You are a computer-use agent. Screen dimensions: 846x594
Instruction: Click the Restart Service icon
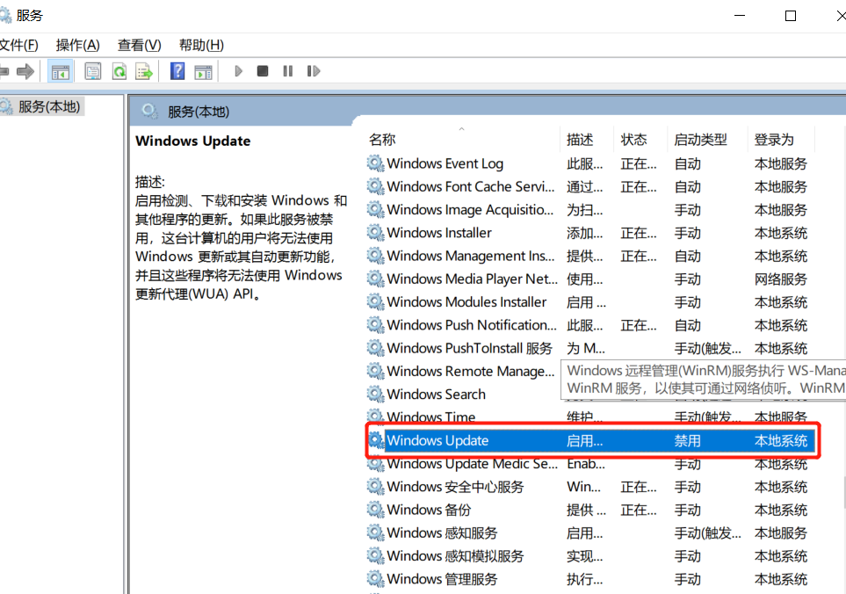[x=314, y=71]
